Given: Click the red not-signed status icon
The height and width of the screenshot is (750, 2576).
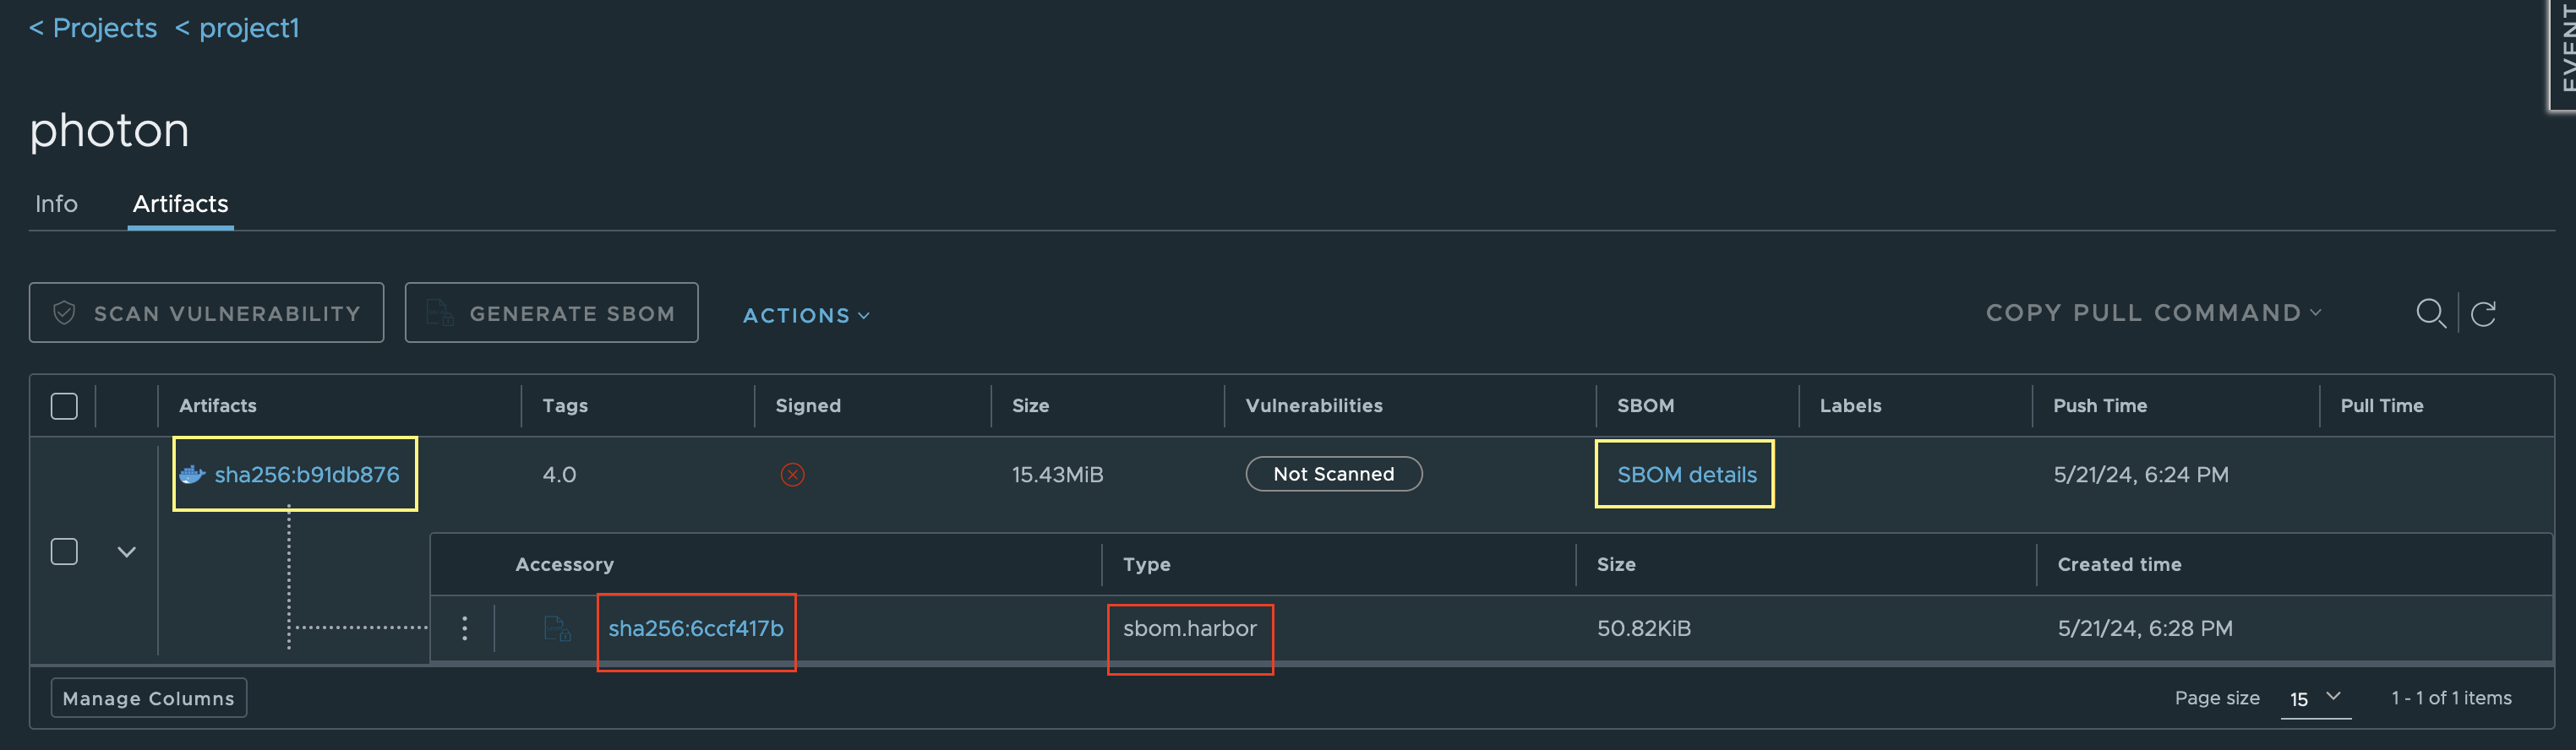Looking at the screenshot, I should pos(792,475).
